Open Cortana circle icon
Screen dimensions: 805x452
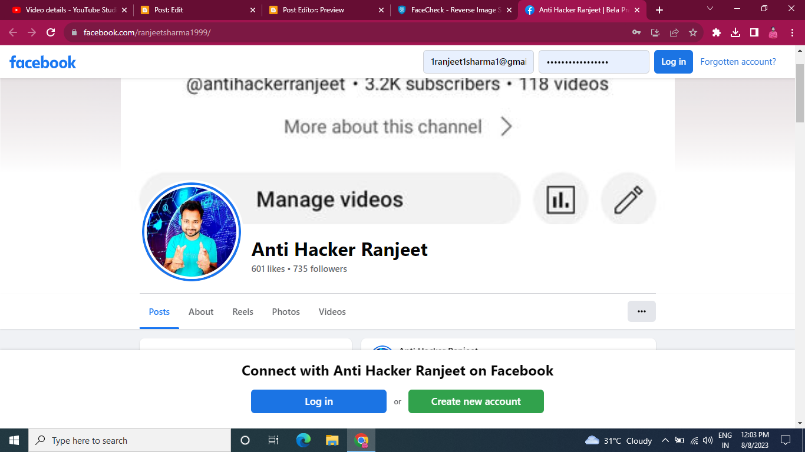(245, 440)
